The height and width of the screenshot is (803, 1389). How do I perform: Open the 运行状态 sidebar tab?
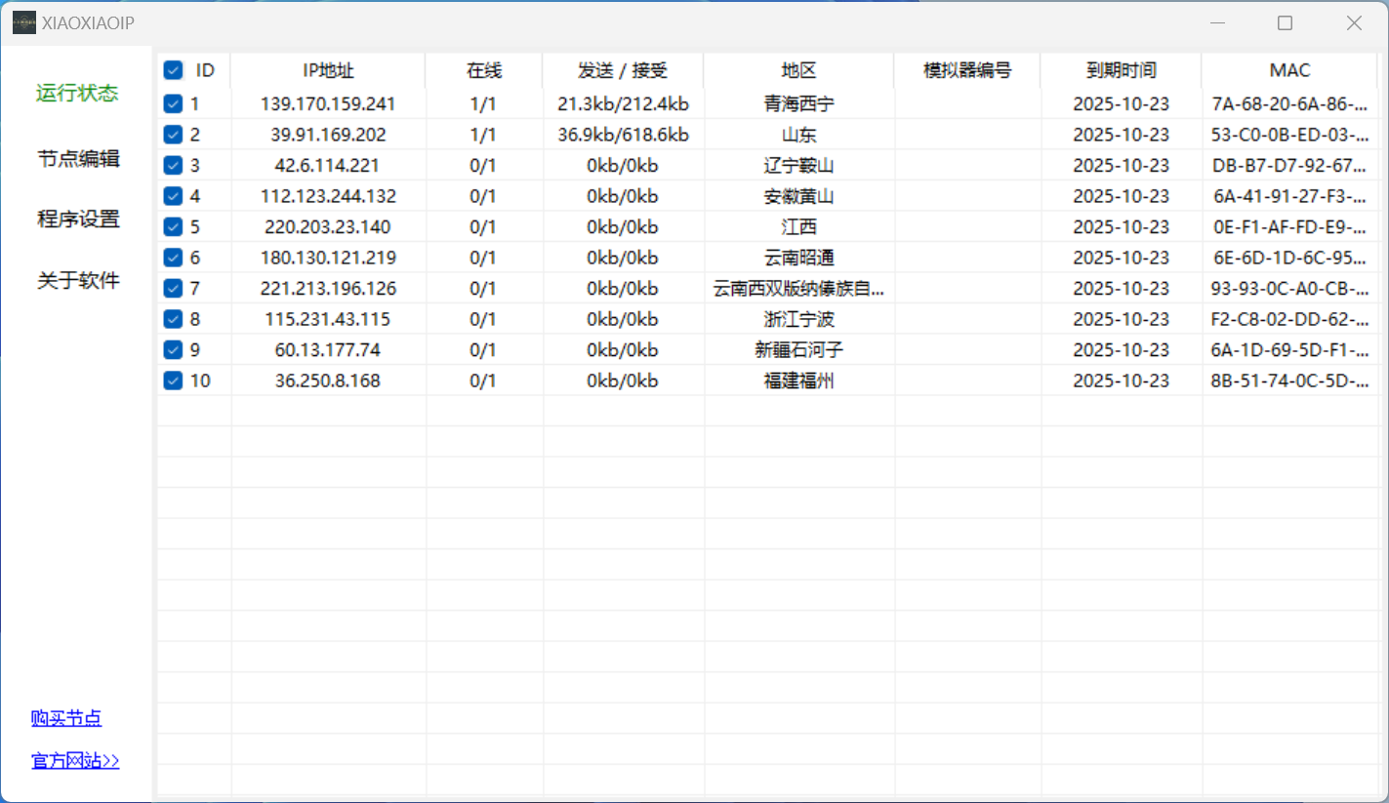click(x=77, y=94)
